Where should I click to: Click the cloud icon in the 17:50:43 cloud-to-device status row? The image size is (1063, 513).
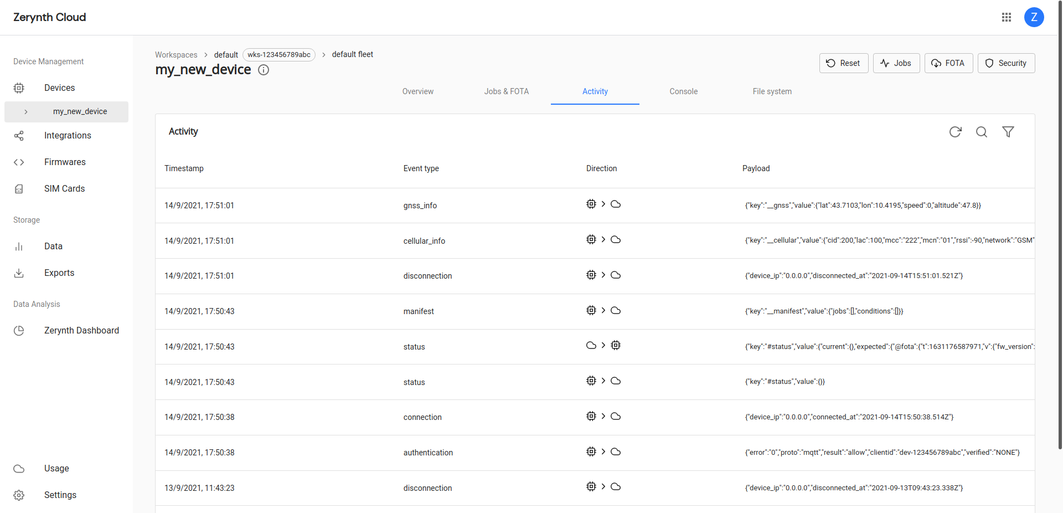(591, 345)
